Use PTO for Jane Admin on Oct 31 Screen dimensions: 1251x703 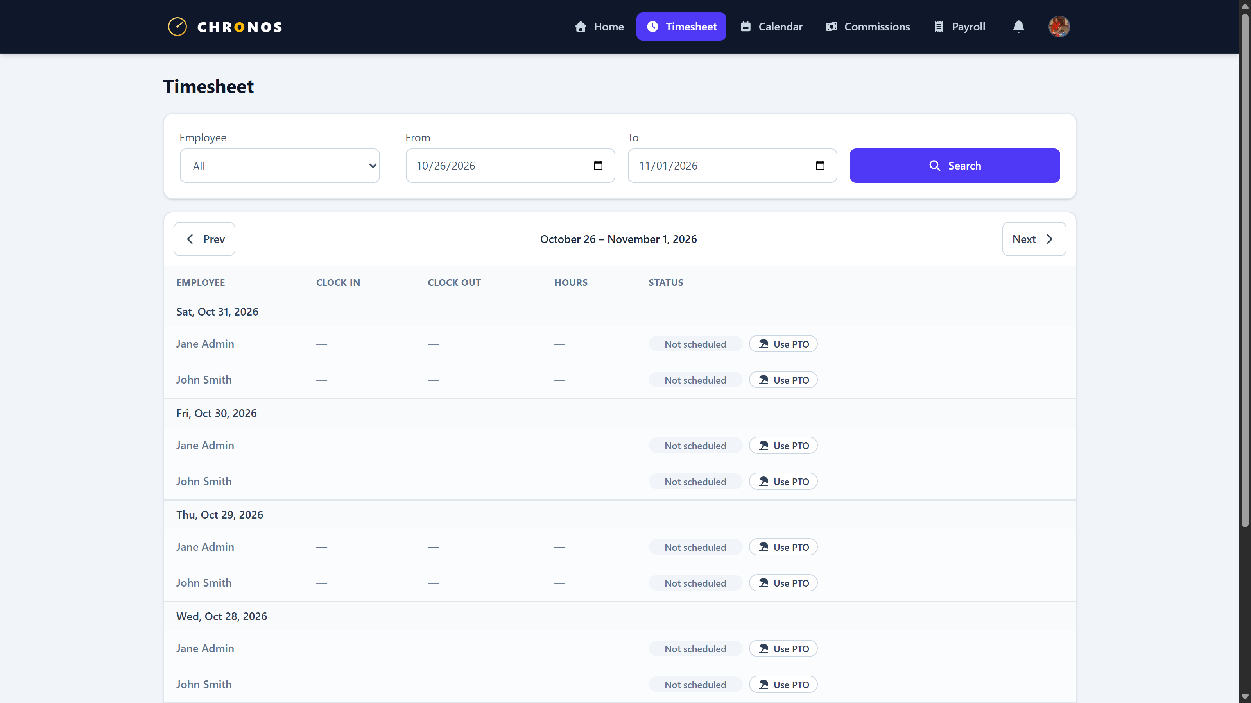pyautogui.click(x=783, y=344)
